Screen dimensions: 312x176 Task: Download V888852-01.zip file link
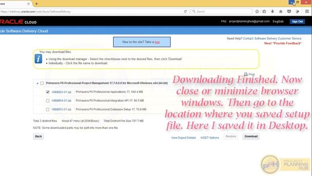click(61, 92)
